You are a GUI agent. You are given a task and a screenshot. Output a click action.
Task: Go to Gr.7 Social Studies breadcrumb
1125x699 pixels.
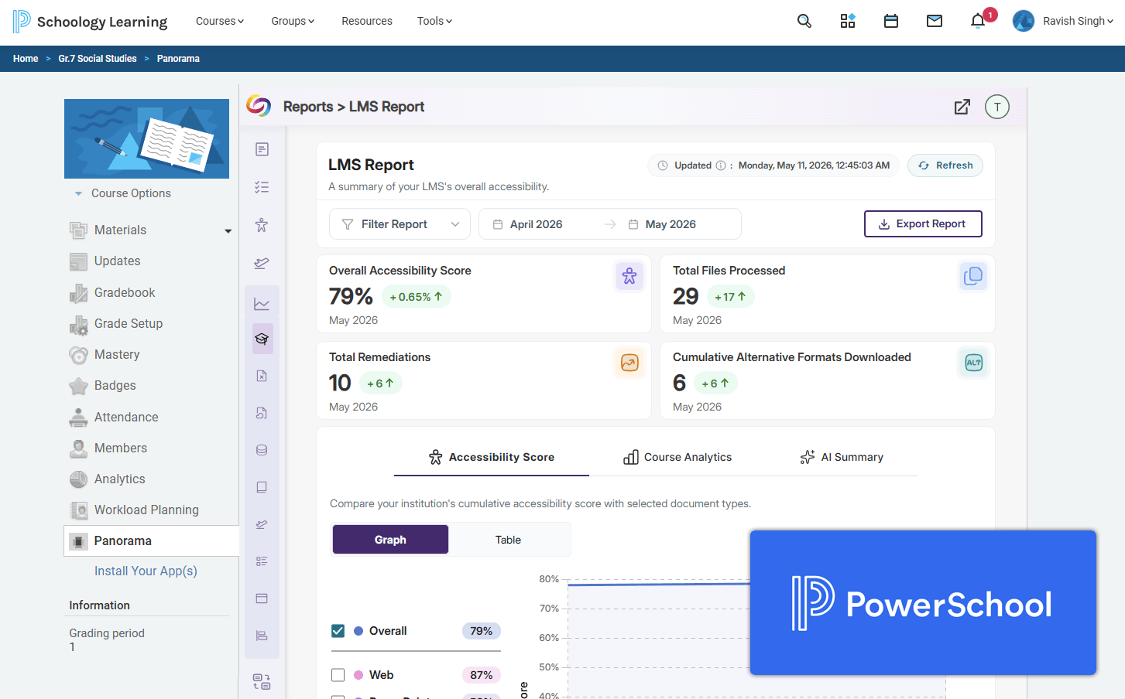coord(98,59)
